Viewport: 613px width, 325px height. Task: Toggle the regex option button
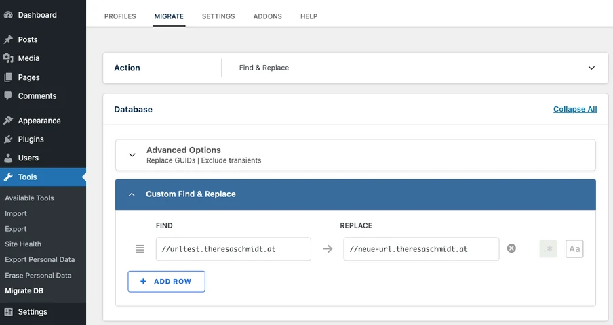click(548, 249)
